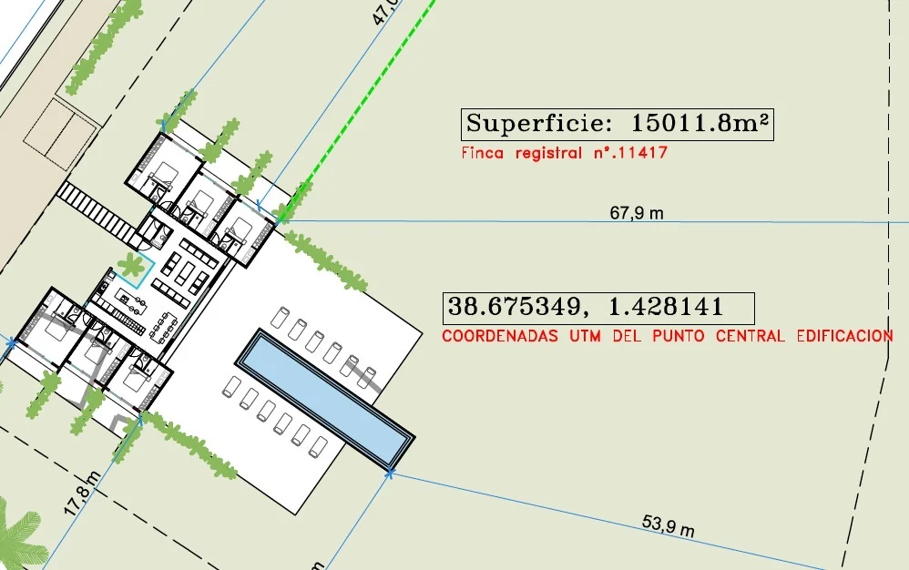Click the Superficie 15011.8m² label box
Image resolution: width=909 pixels, height=570 pixels.
point(618,125)
